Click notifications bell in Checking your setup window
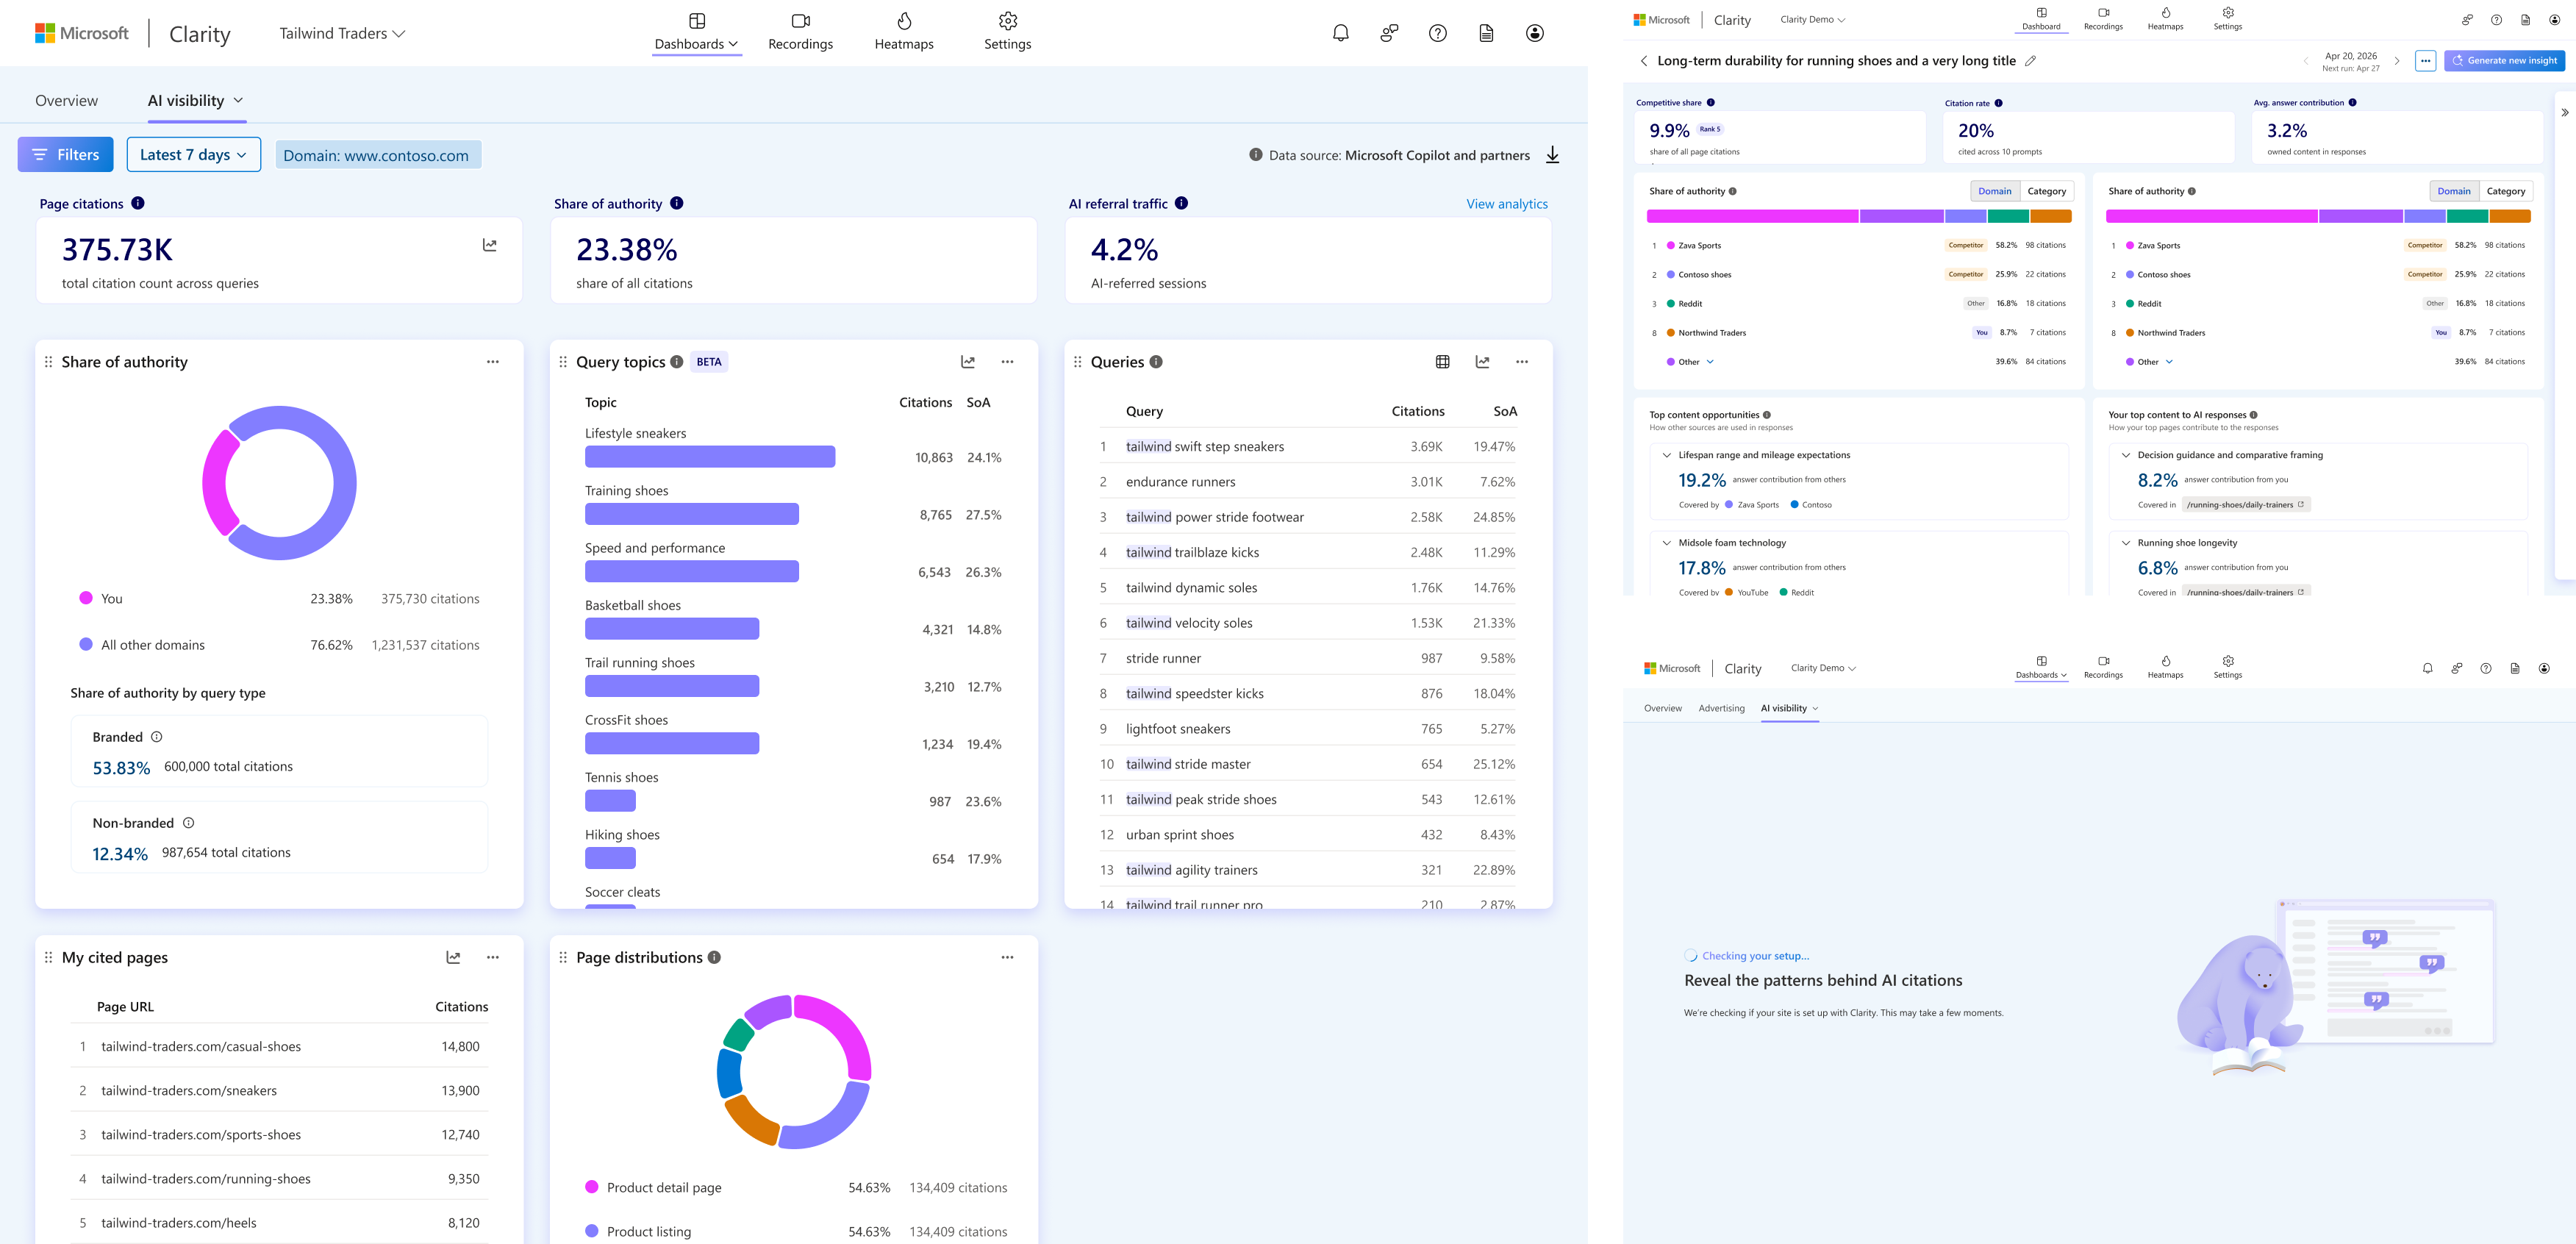Viewport: 2576px width, 1244px height. click(2427, 668)
